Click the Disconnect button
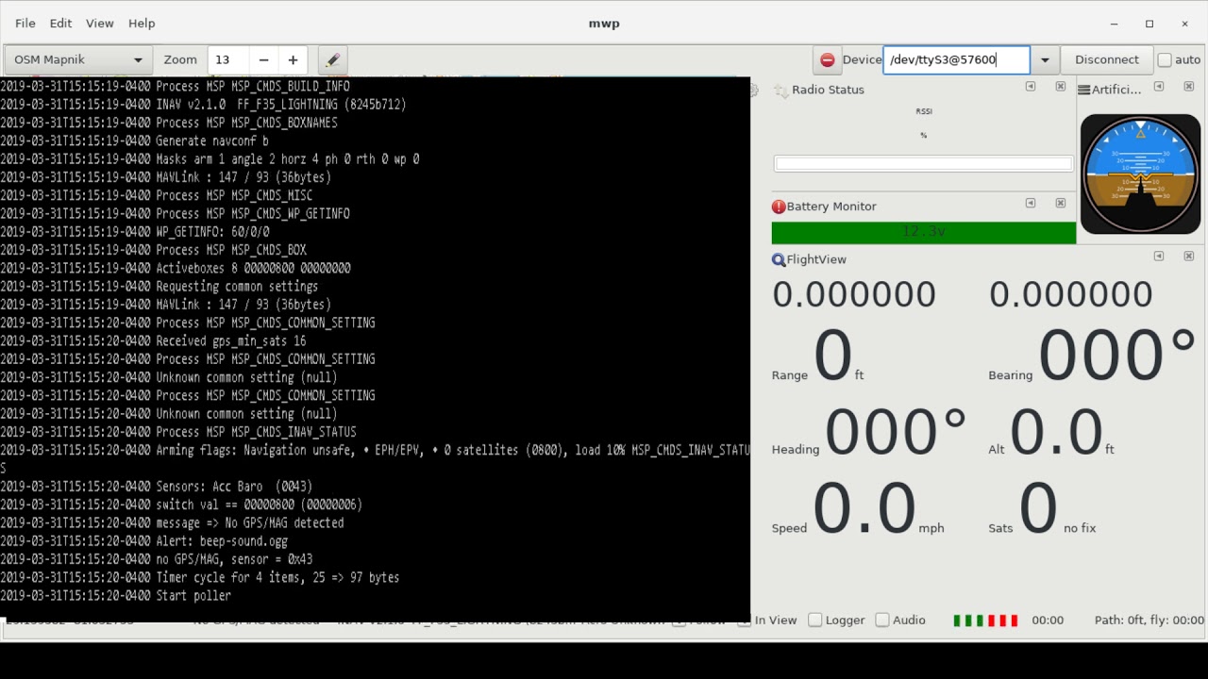Viewport: 1208px width, 679px height. coord(1106,59)
